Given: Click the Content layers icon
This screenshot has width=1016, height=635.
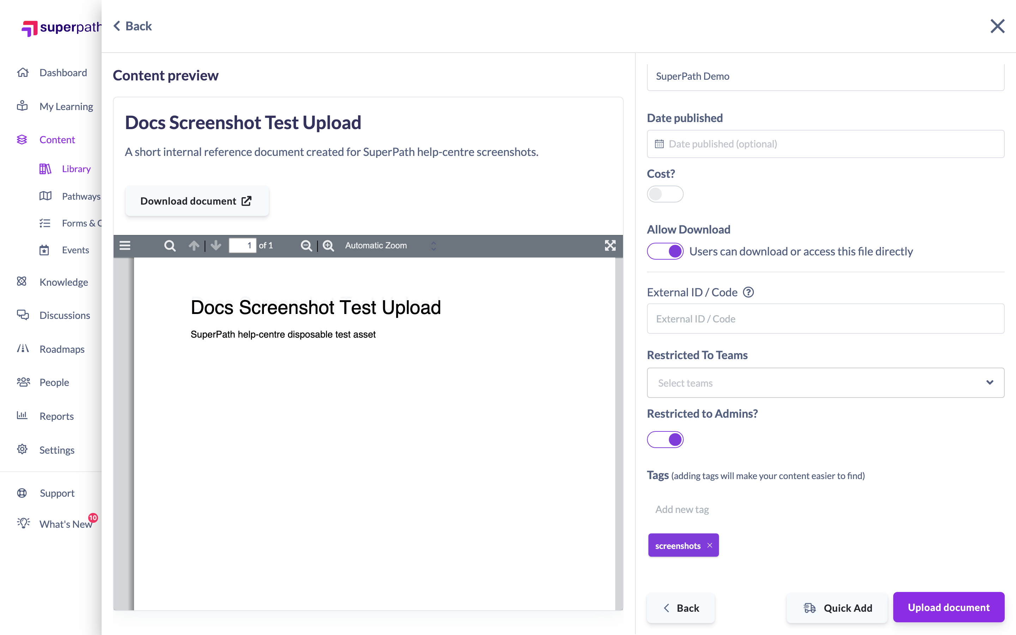Looking at the screenshot, I should pos(22,139).
